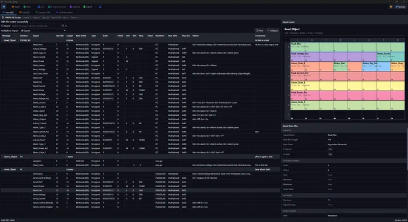Open the Multiplexer Signal All Signals dropdown

[43, 31]
